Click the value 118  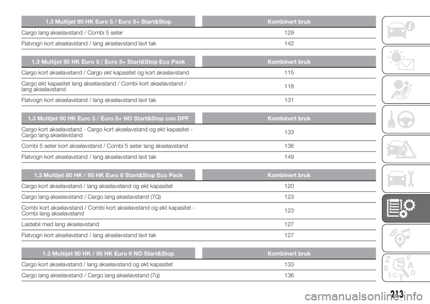point(289,87)
